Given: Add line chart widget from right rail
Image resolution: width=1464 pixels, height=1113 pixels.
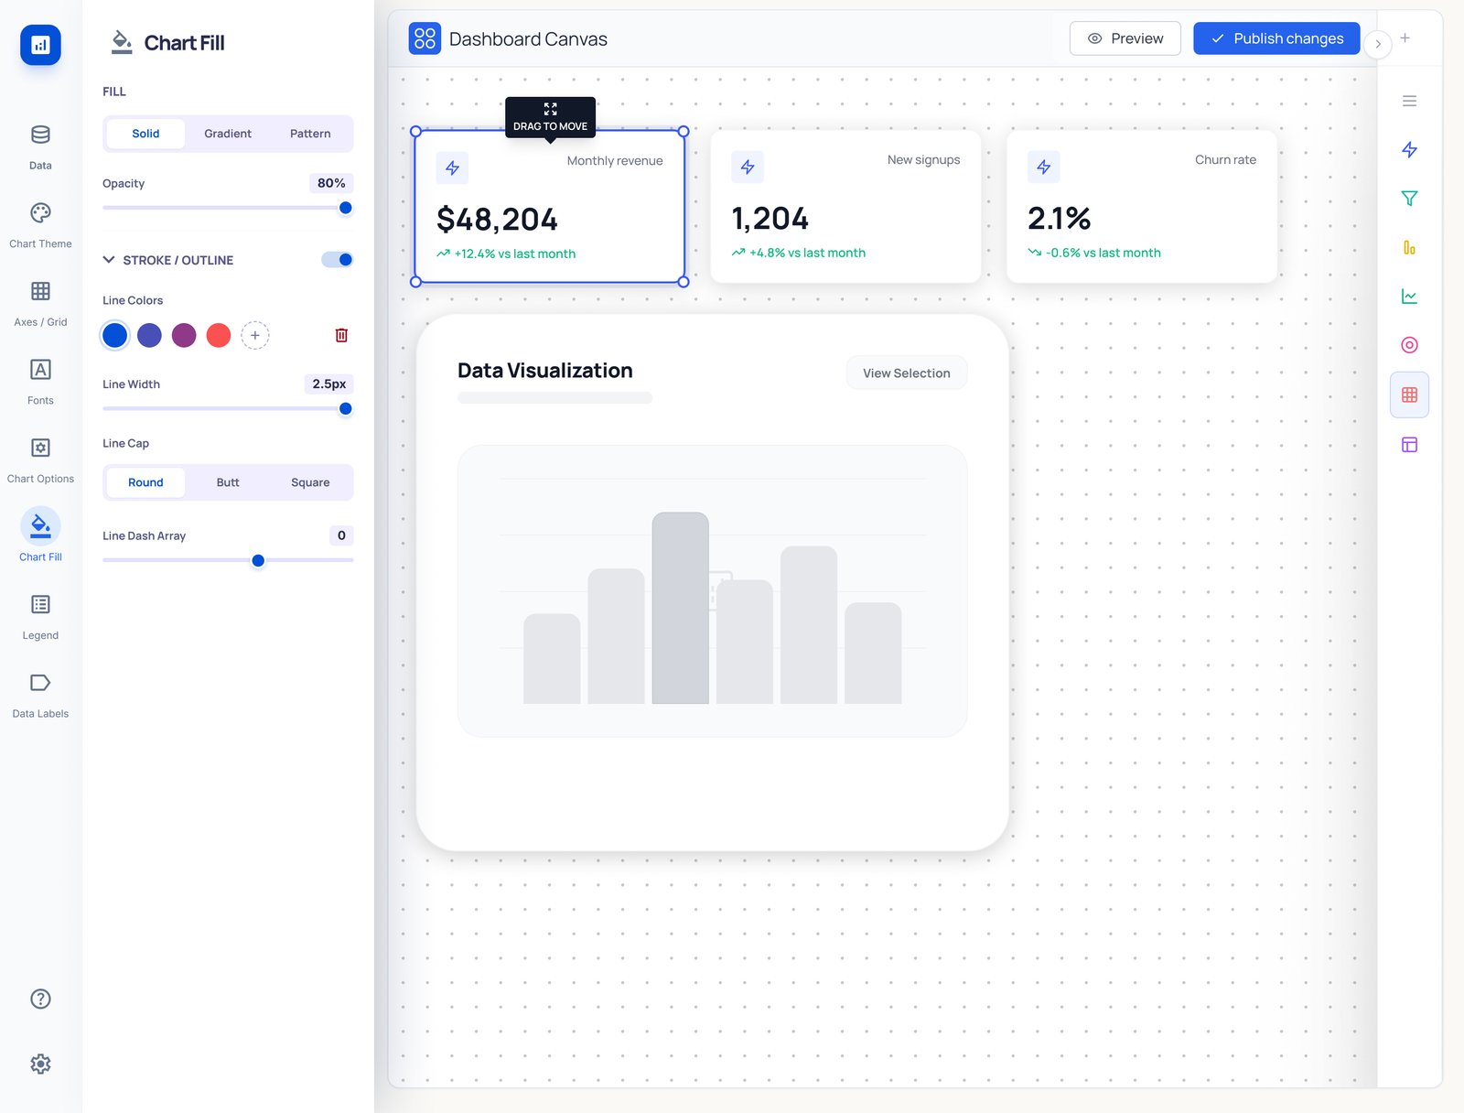Looking at the screenshot, I should 1409,297.
